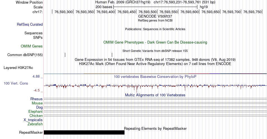Click the Rhesus alignment row label
The image size is (267, 139).
click(x=37, y=99)
